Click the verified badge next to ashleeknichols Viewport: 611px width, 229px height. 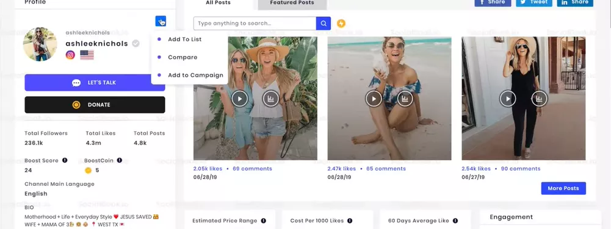coord(136,43)
